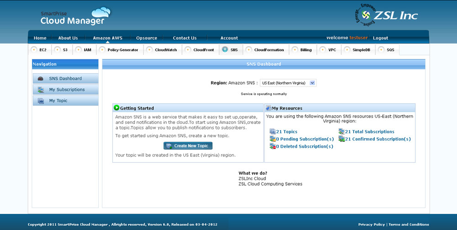The height and width of the screenshot is (230, 457).
Task: Click the My Resources header icon
Action: pyautogui.click(x=268, y=108)
